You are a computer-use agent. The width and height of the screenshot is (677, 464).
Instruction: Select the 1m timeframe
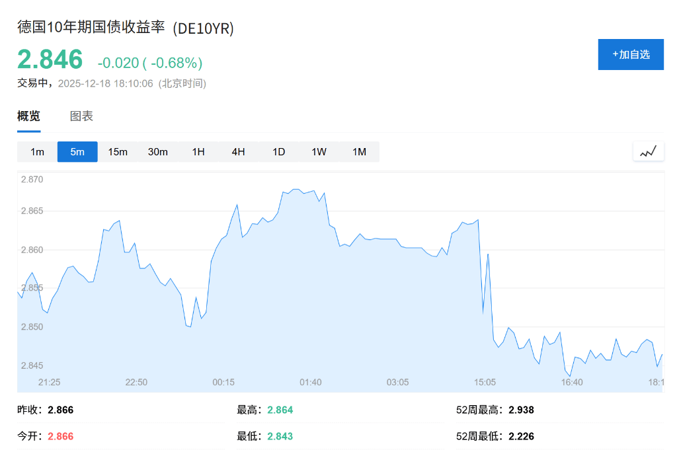tap(37, 152)
